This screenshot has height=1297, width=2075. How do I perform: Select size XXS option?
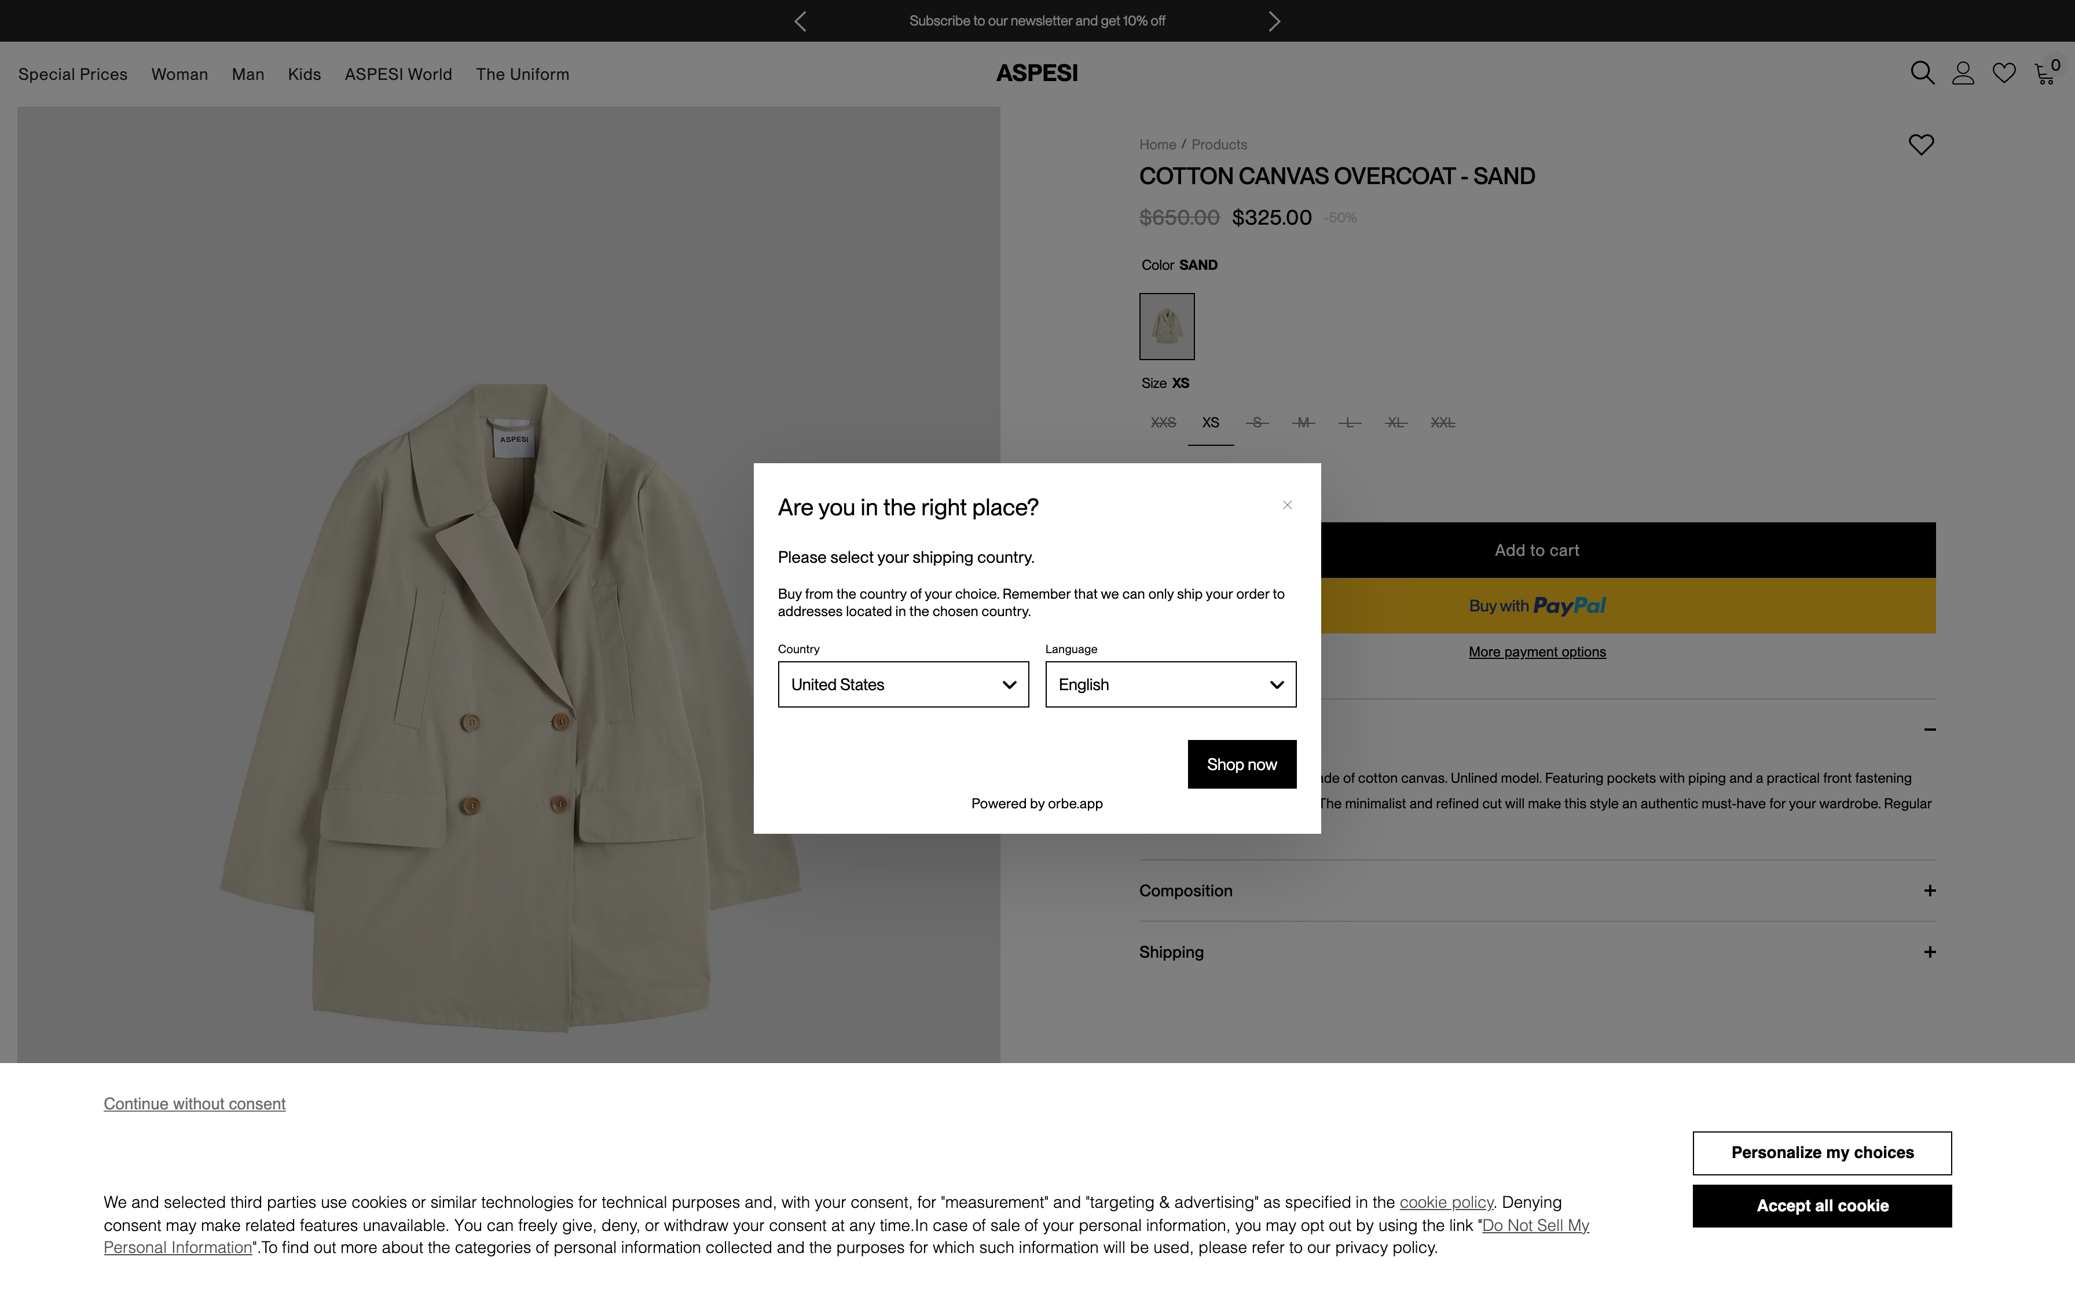point(1163,423)
